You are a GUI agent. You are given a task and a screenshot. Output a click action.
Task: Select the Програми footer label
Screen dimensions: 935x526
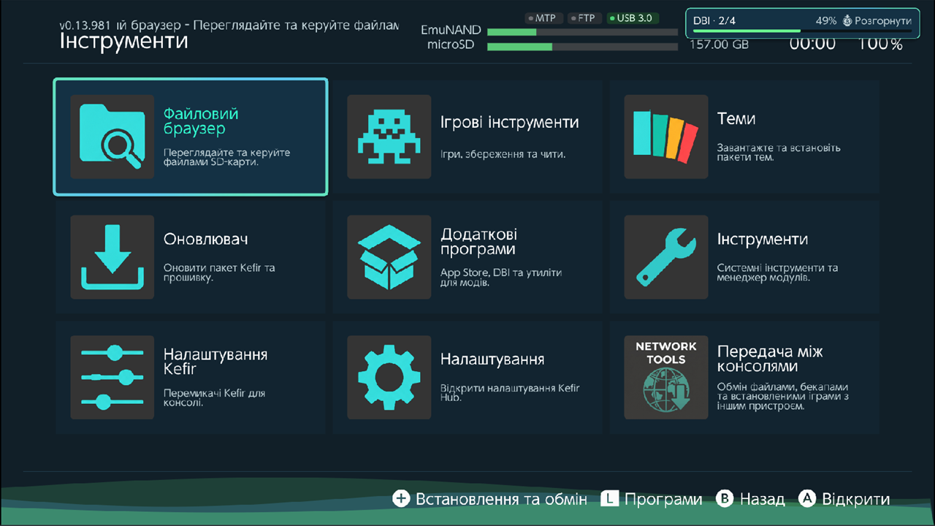tap(663, 499)
